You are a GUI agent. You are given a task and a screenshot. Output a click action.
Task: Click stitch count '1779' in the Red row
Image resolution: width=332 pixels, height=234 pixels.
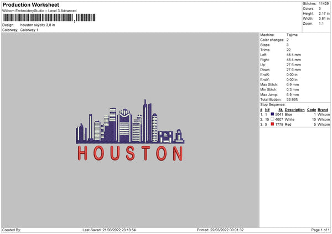point(279,125)
